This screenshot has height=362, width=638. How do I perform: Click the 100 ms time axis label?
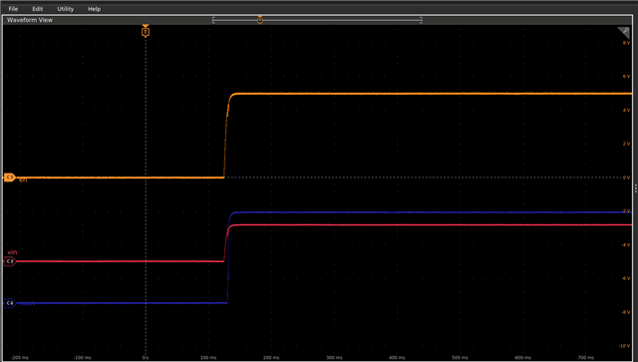click(208, 358)
